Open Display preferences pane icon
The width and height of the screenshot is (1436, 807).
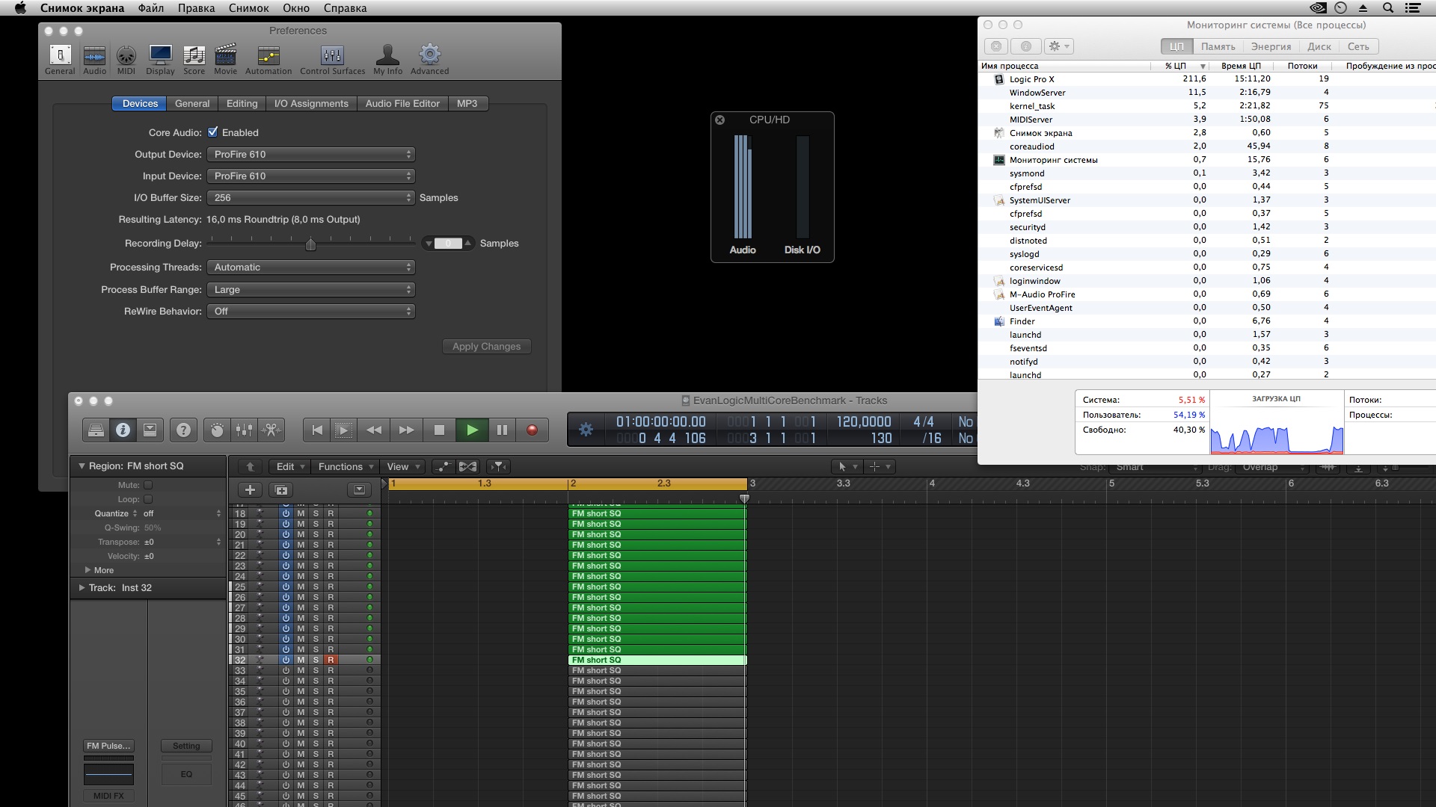[x=160, y=59]
